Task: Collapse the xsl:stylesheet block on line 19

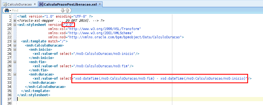Action: pos(15,25)
